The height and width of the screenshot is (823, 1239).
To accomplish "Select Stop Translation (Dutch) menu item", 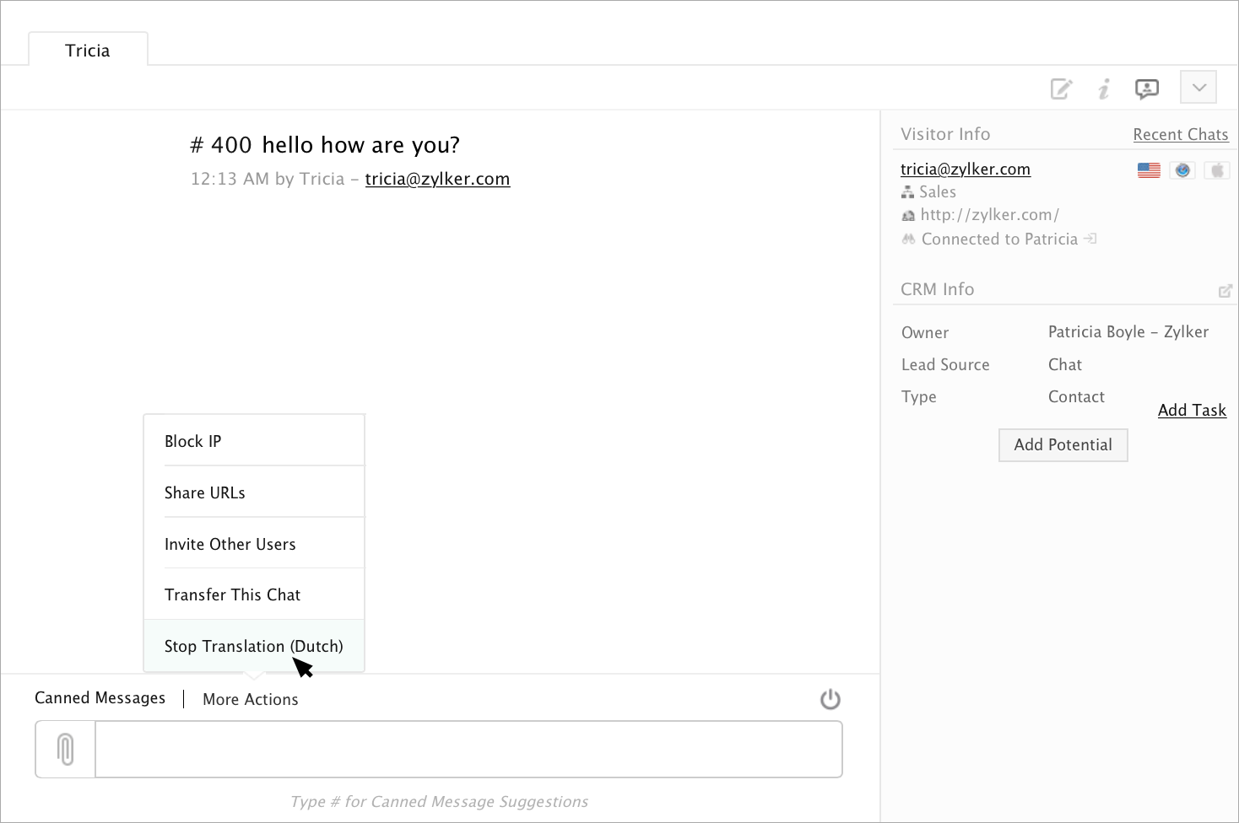I will 253,647.
